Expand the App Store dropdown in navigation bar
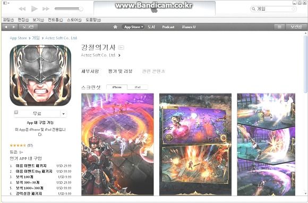This screenshot has width=308, height=203. pos(133,27)
